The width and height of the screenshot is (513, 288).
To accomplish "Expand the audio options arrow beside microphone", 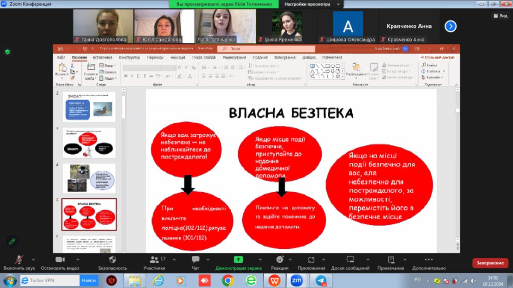I will 33,259.
